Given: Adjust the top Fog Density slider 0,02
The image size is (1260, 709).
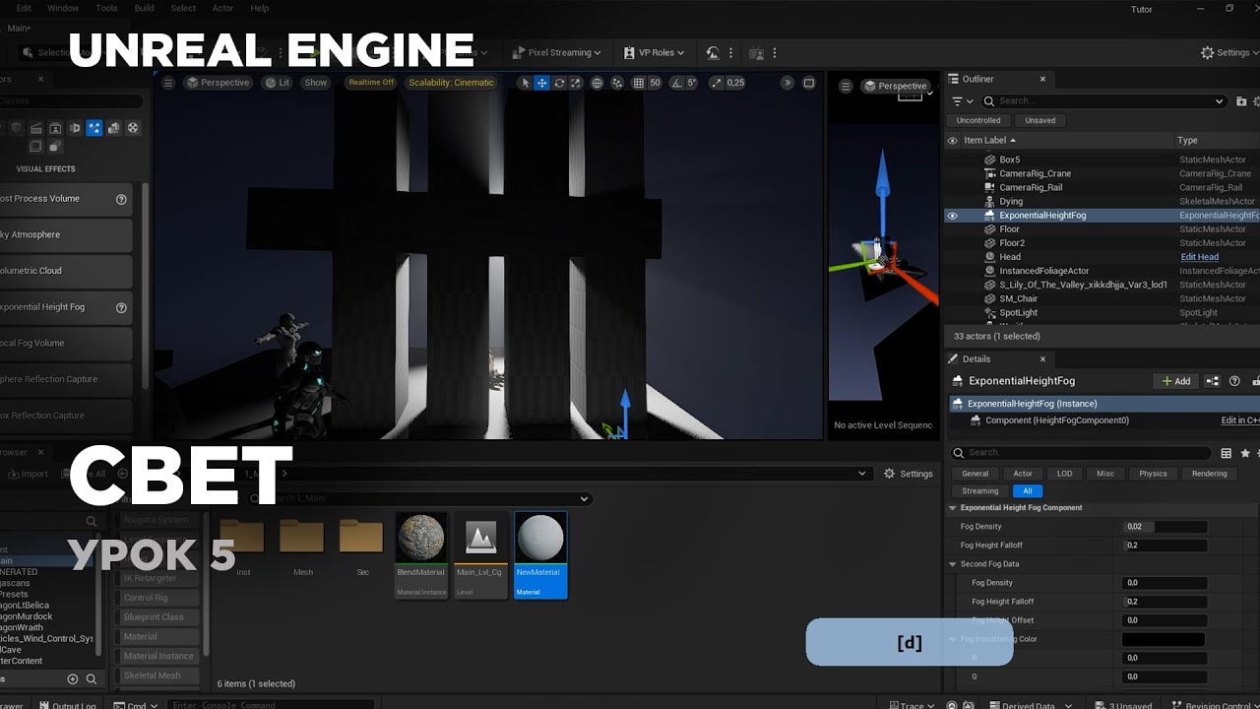Looking at the screenshot, I should pos(1165,527).
